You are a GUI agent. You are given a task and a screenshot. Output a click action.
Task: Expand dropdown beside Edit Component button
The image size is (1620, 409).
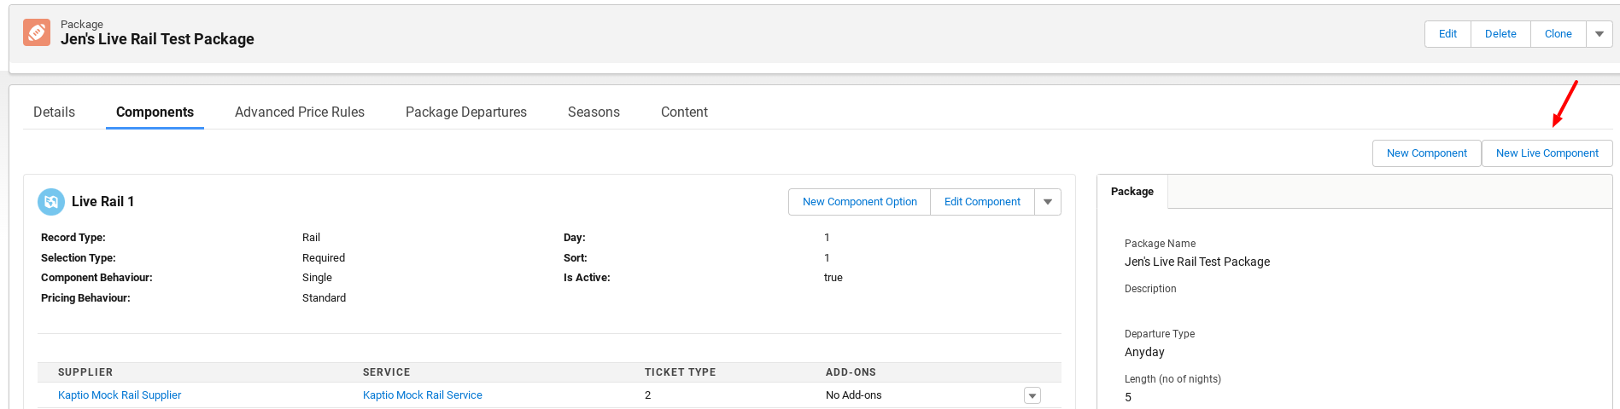click(1047, 202)
